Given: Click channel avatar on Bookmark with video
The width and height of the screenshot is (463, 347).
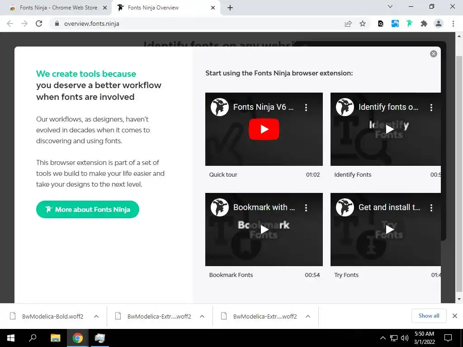Looking at the screenshot, I should [220, 207].
